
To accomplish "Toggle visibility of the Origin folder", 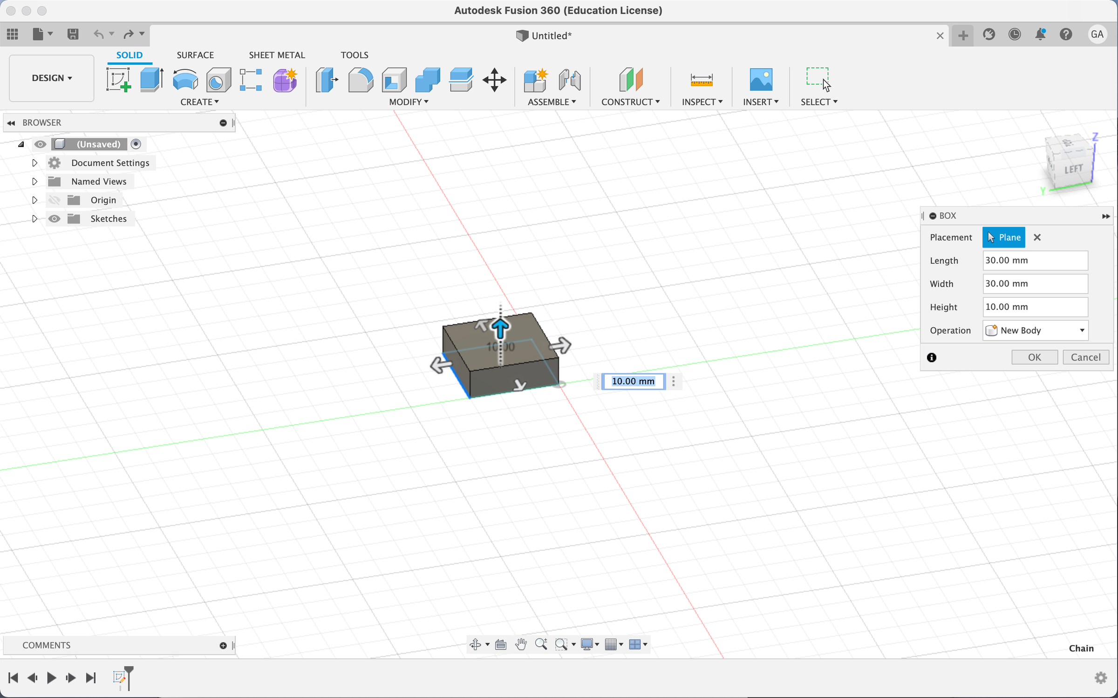I will click(55, 200).
